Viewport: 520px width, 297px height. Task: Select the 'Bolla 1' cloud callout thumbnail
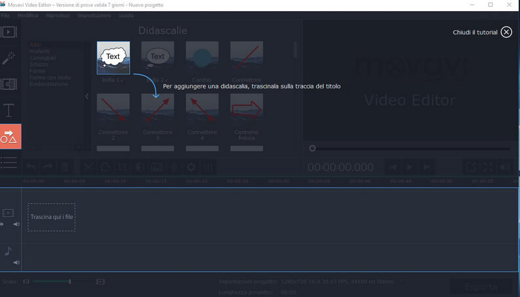113,58
